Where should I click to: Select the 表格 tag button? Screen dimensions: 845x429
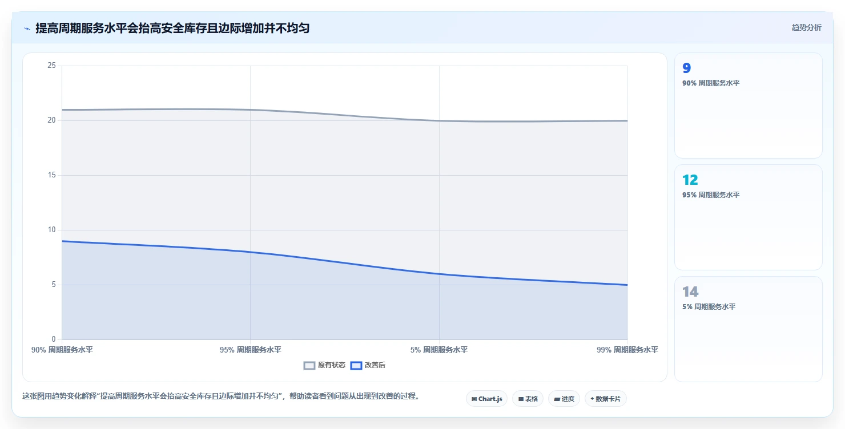click(528, 399)
